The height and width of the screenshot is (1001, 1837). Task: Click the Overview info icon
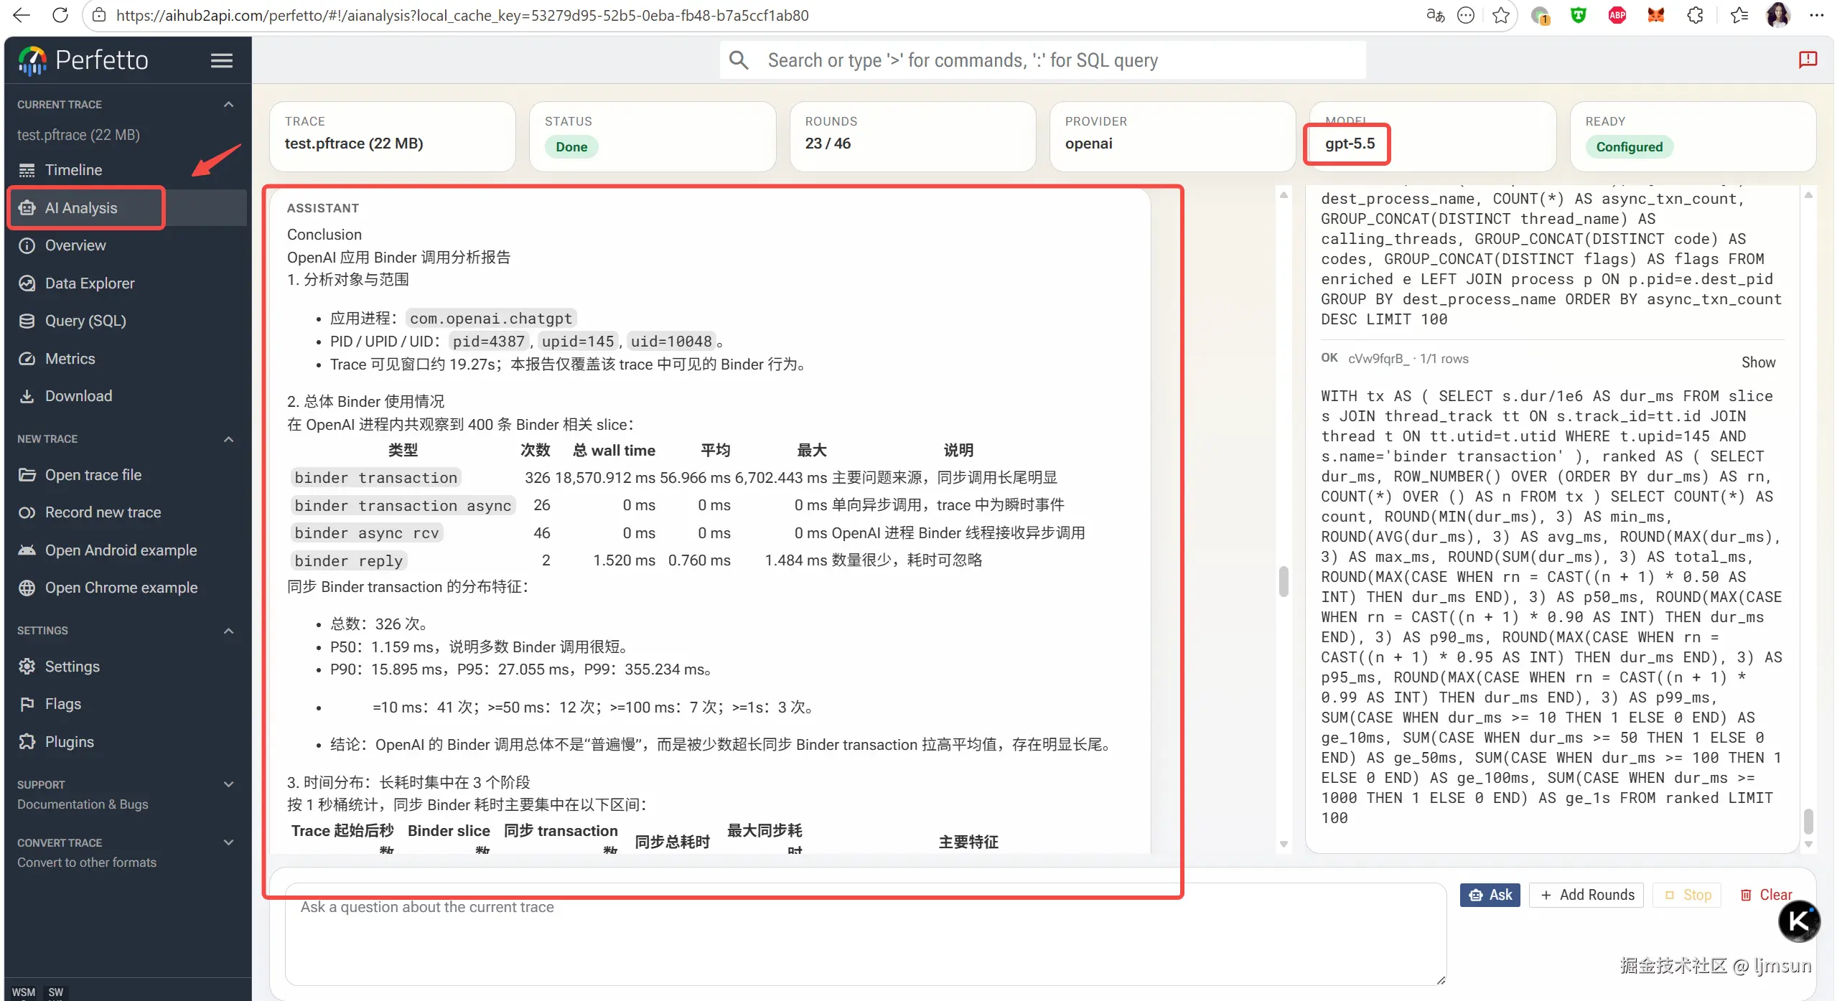coord(27,245)
